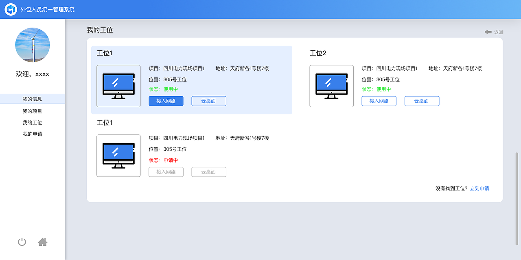Select the highlighted 我的信息 menu item
The height and width of the screenshot is (260, 521).
point(32,98)
